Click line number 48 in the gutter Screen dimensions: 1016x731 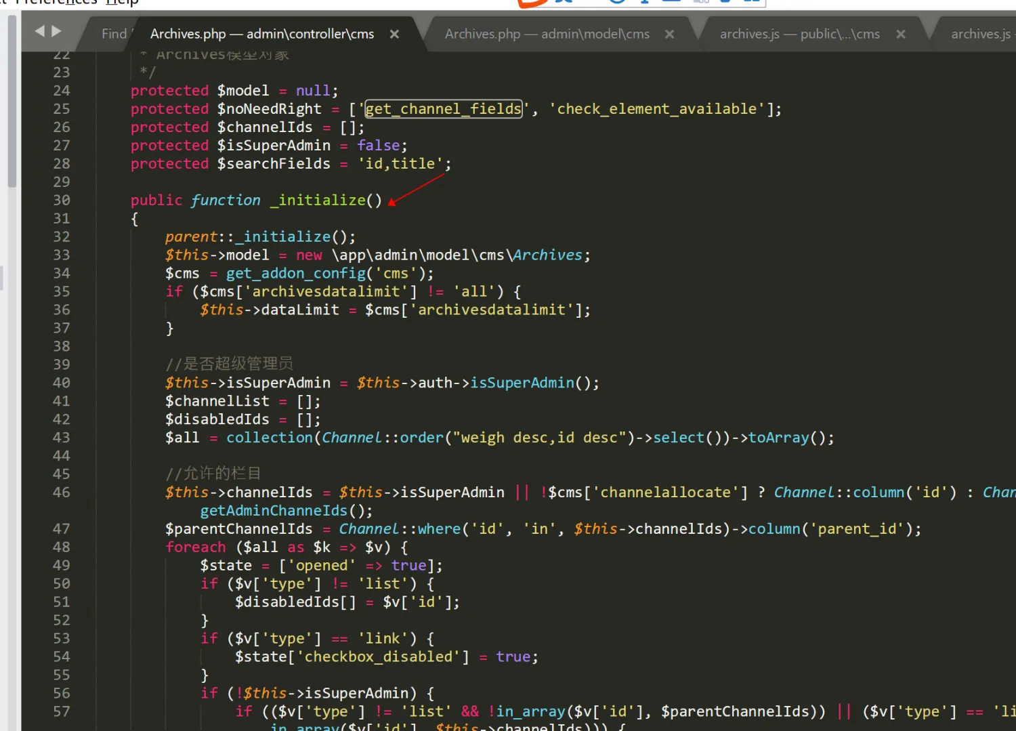62,547
